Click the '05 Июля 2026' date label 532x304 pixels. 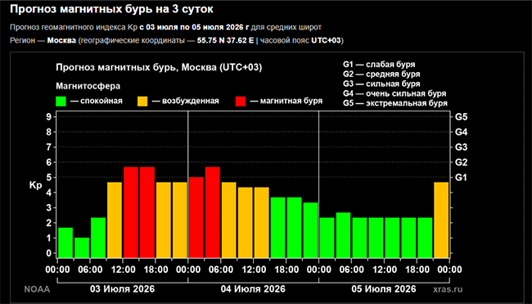click(384, 289)
